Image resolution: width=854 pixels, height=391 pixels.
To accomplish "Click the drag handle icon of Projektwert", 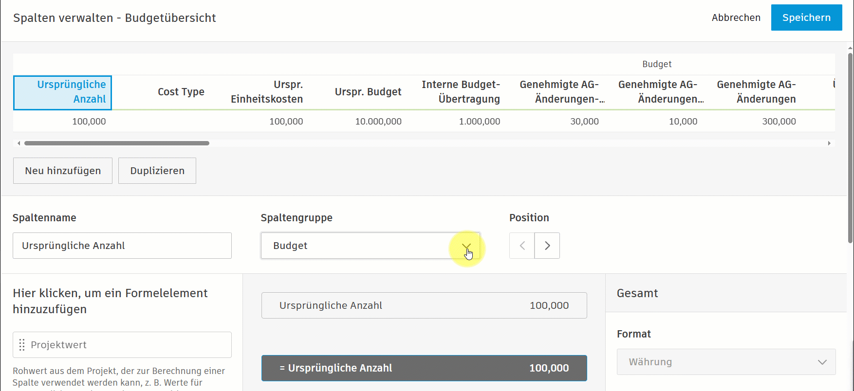I will [21, 345].
